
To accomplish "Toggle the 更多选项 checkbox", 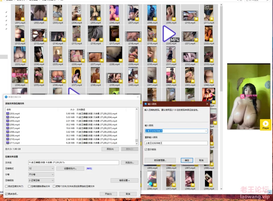I will (x=6, y=194).
